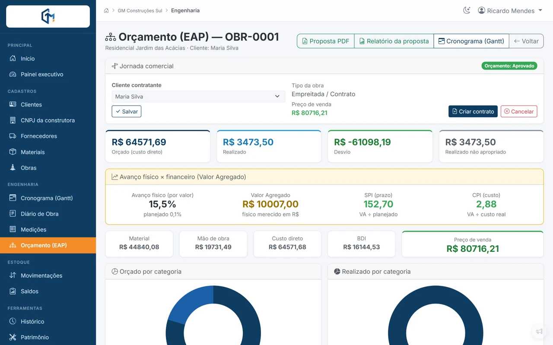
Task: Open Relatório da proposta
Action: coord(394,41)
